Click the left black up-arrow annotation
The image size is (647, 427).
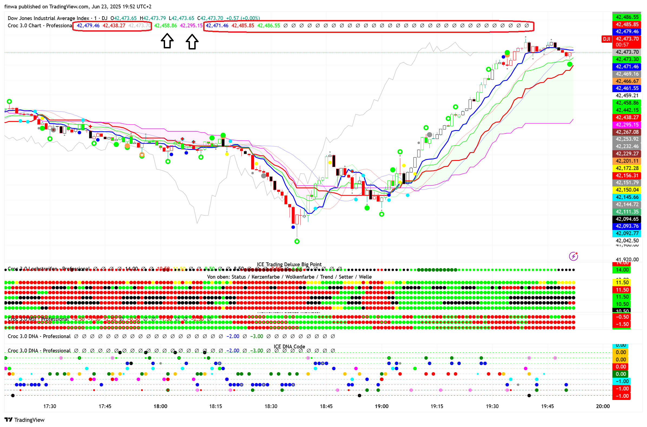point(167,41)
